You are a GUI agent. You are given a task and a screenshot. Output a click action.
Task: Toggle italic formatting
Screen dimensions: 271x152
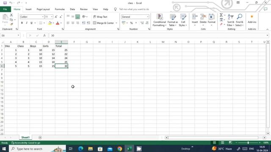coord(27,23)
